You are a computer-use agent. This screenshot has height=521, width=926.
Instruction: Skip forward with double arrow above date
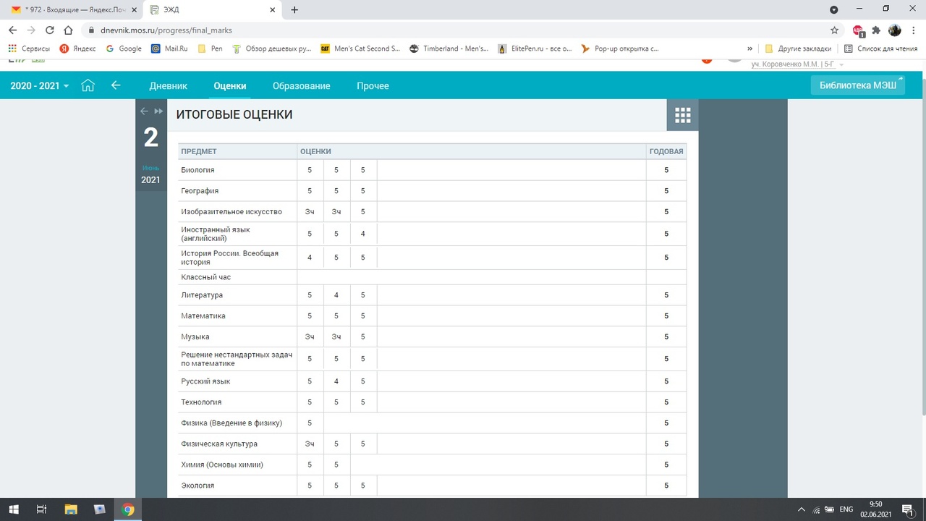click(x=158, y=111)
